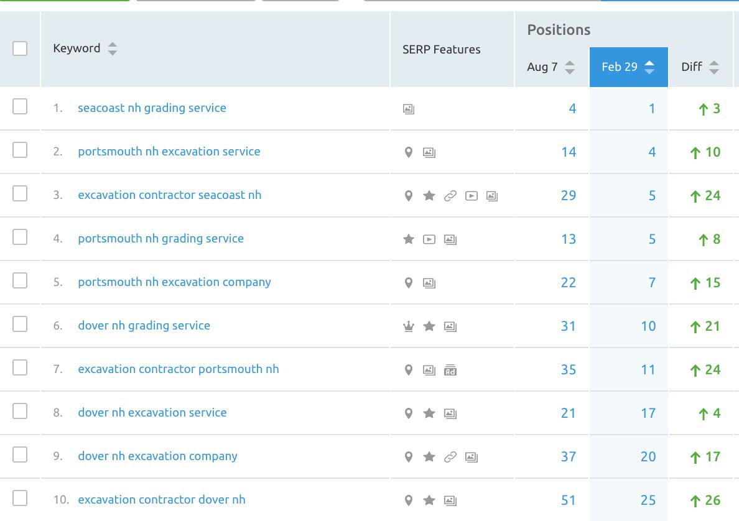The image size is (739, 521).
Task: Click the local pack pin for excavation contractor seacoast nh
Action: [409, 195]
